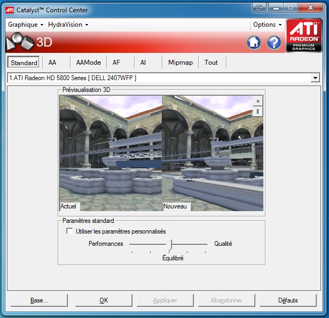Click the ATI Radeon Premium Graphics logo
Viewport: 329px width, 318px height.
click(304, 36)
